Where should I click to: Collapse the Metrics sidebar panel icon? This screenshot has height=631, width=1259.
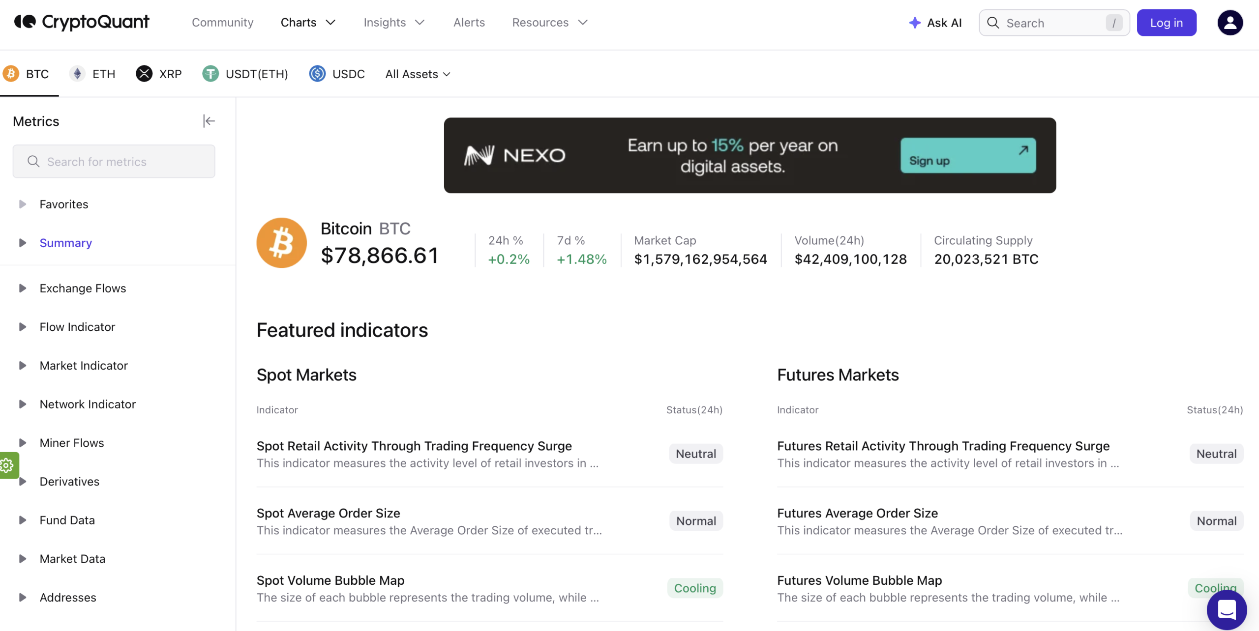coord(209,121)
